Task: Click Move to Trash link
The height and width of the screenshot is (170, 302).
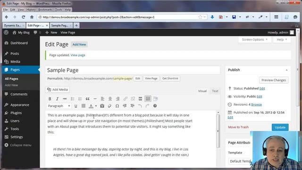Action: click(x=238, y=127)
